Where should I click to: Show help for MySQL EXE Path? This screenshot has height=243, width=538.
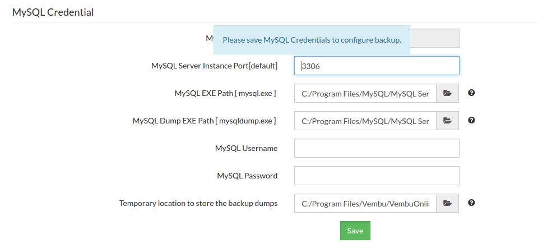point(471,93)
